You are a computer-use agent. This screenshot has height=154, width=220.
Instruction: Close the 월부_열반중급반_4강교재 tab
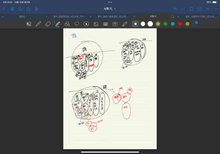coord(47,17)
